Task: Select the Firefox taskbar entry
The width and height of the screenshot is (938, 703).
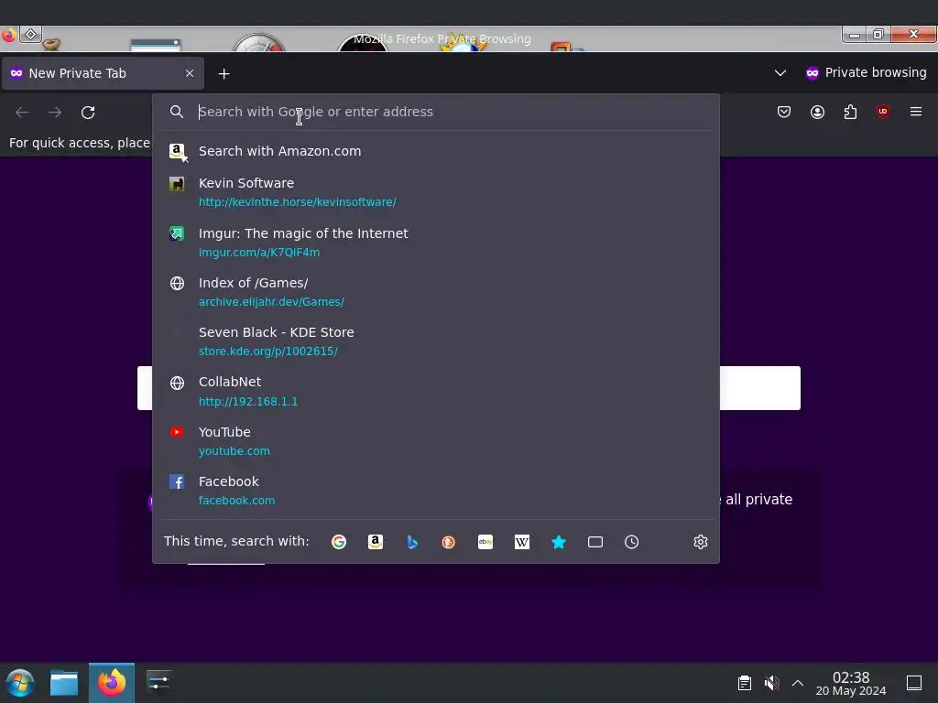Action: [x=112, y=683]
